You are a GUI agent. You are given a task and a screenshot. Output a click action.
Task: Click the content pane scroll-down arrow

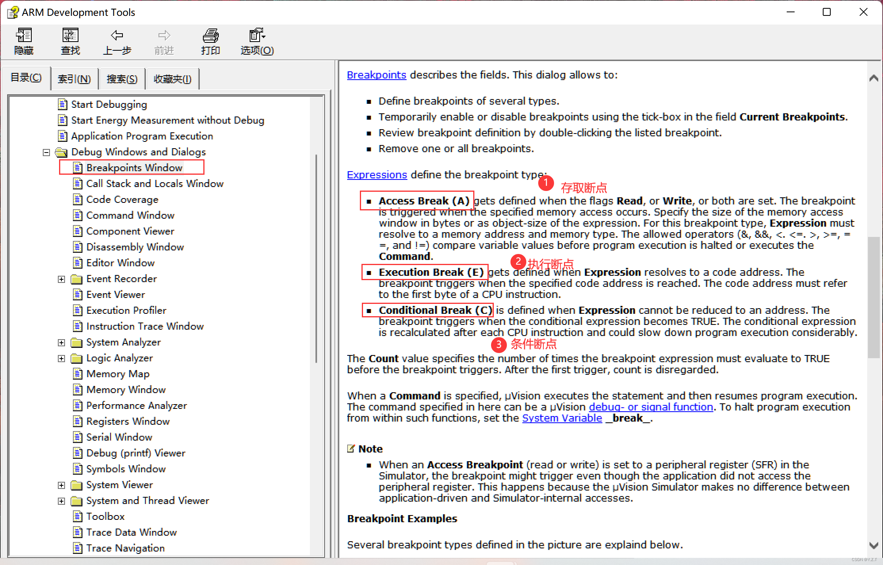pos(873,545)
